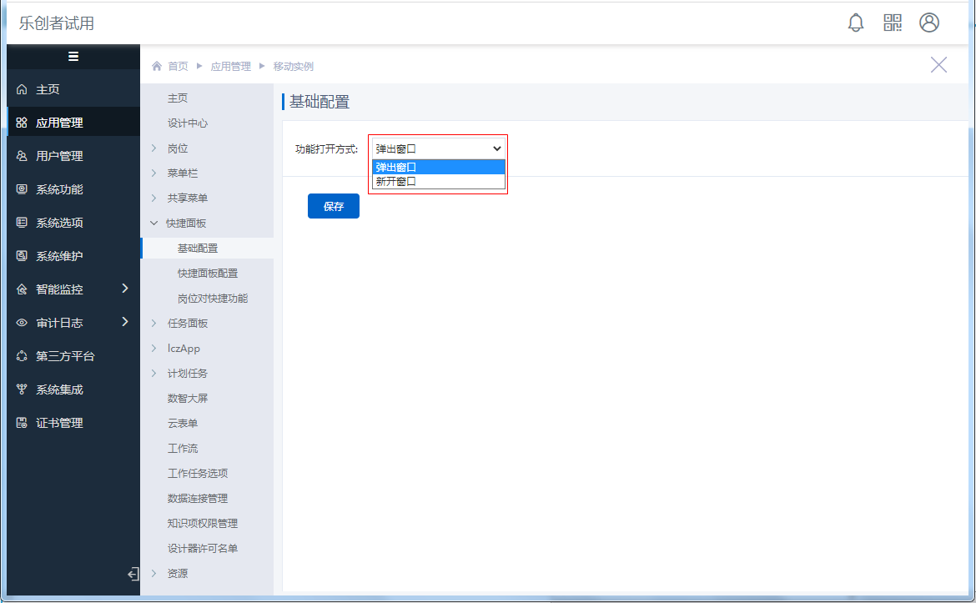Screen dimensions: 976x603
Task: Open 快捷面板配置 in the tree
Action: (208, 274)
